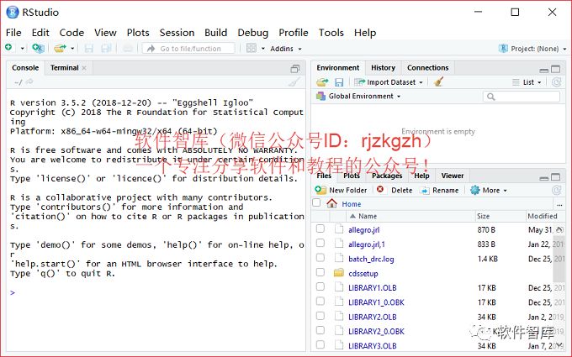
Task: Click the refresh Environment icon
Action: 556,82
